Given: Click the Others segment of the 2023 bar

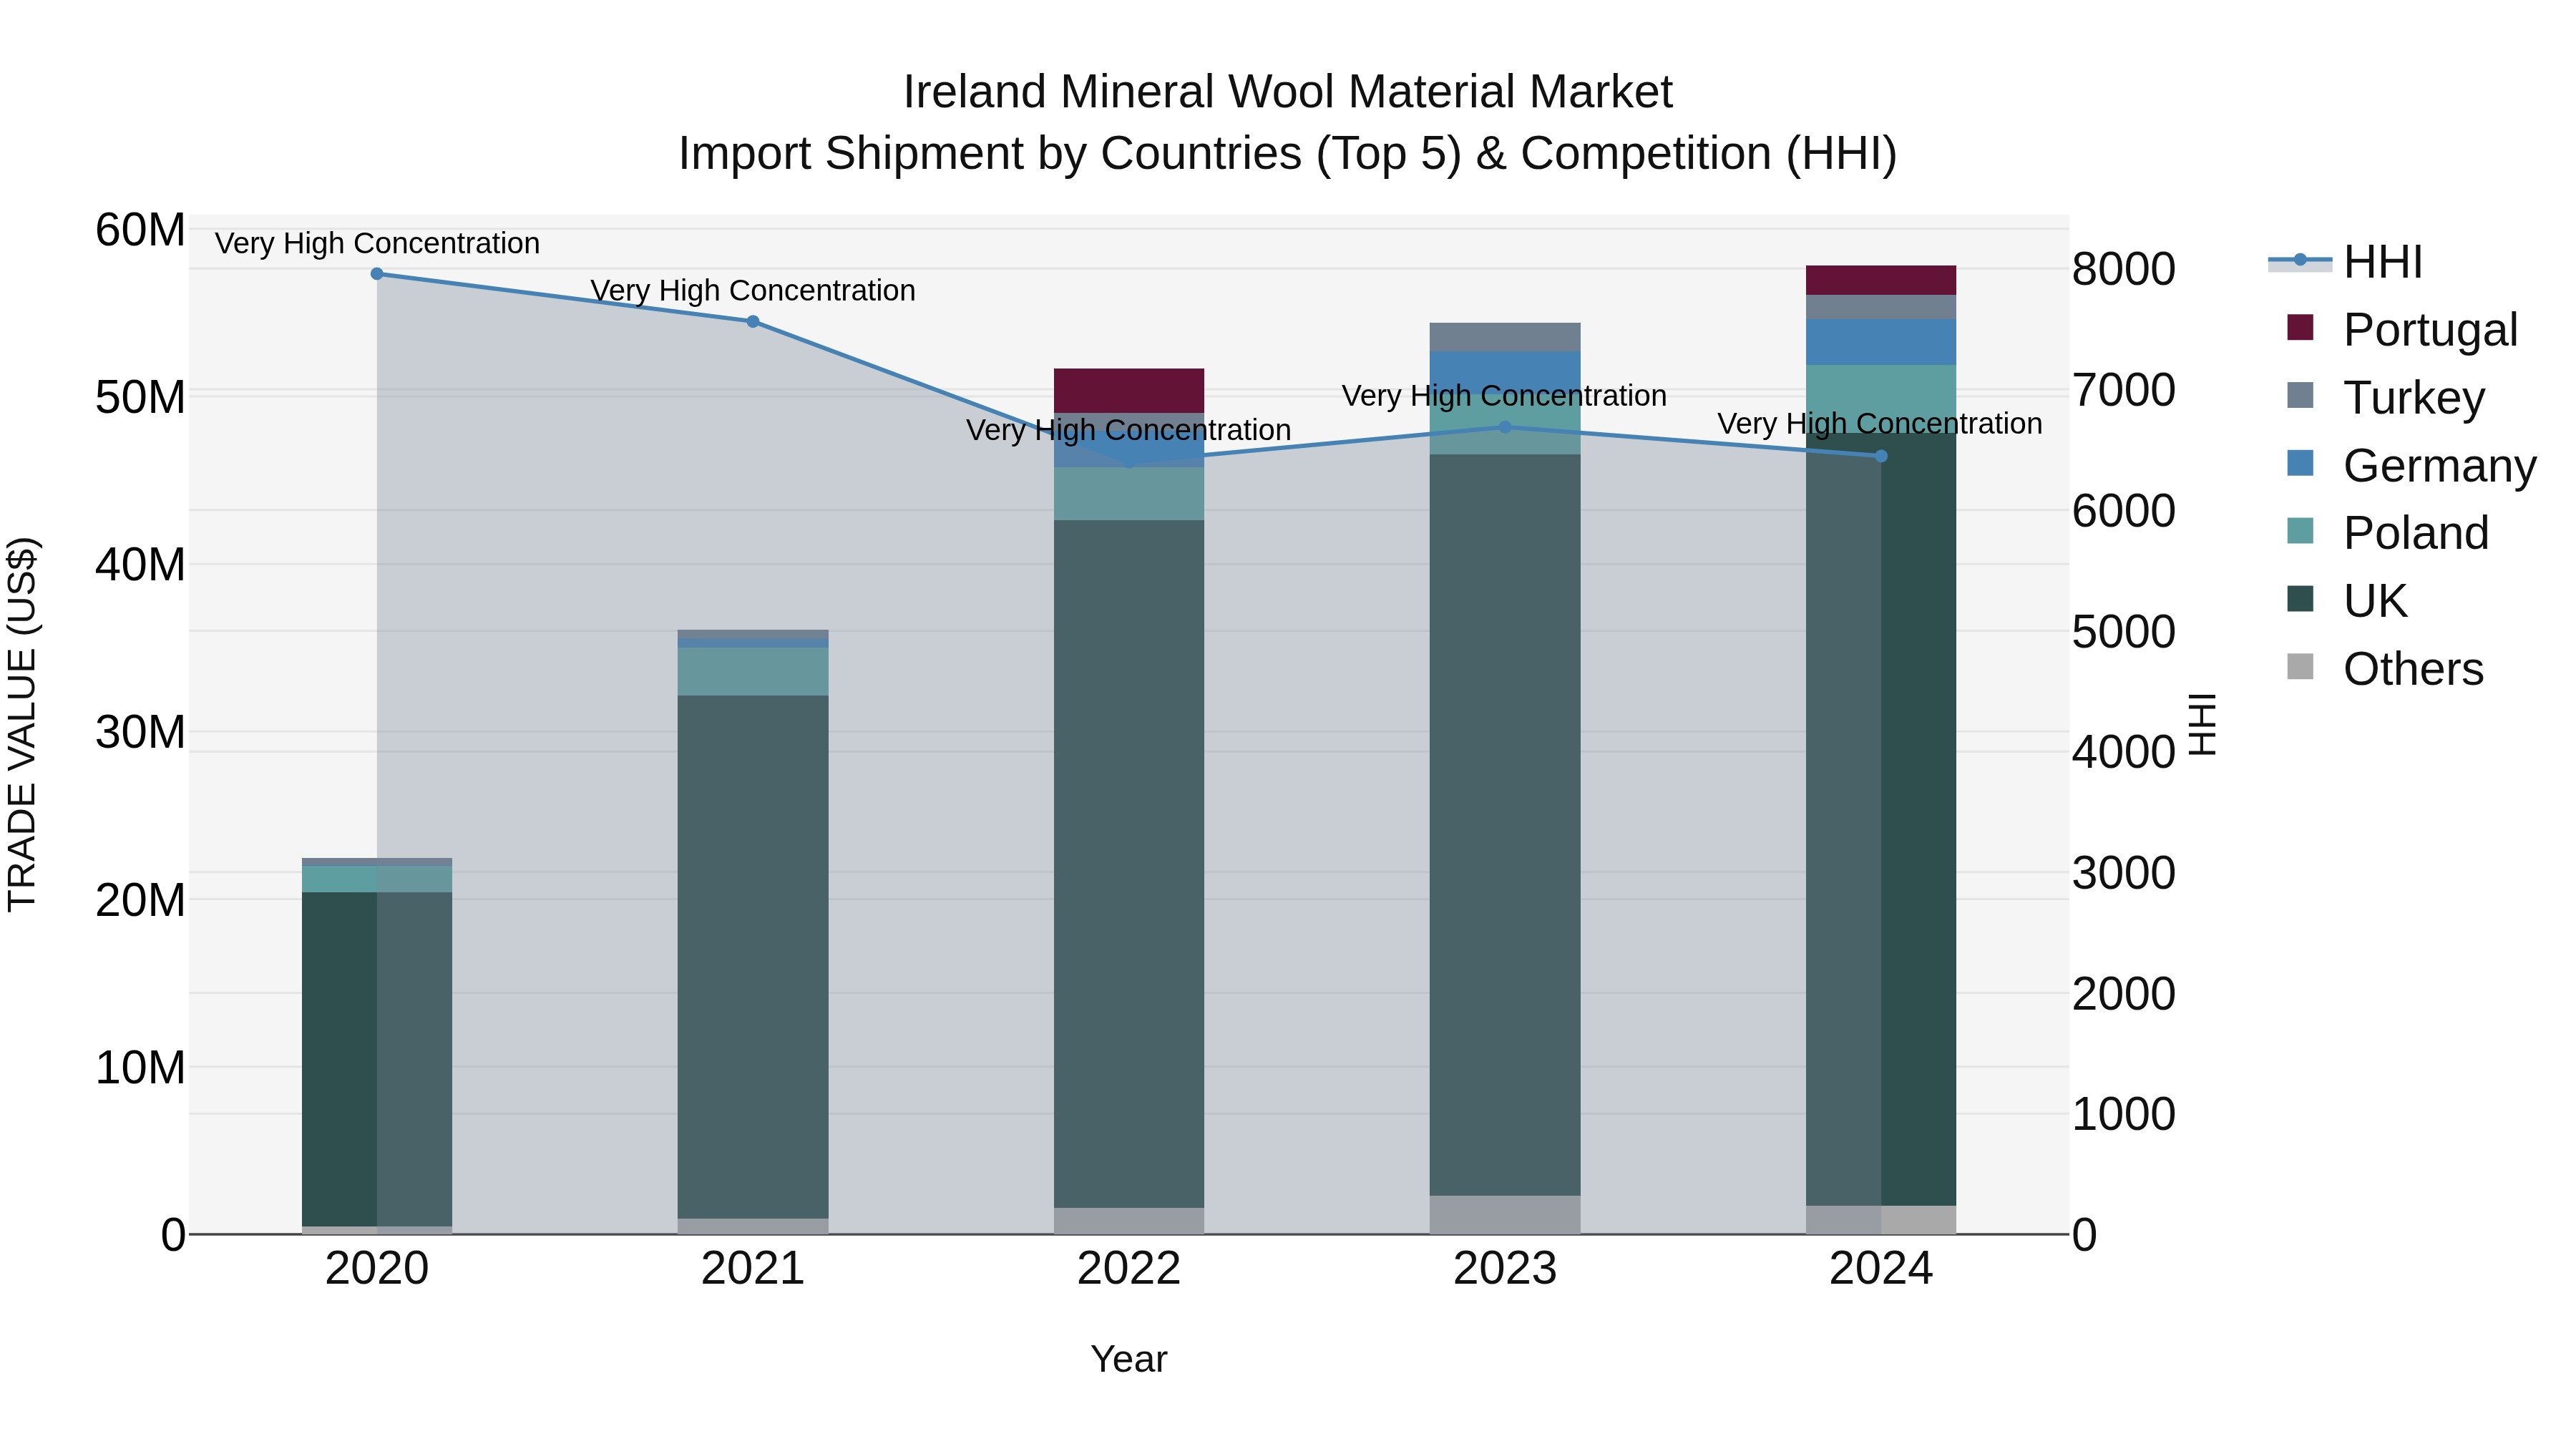Looking at the screenshot, I should [1505, 1215].
